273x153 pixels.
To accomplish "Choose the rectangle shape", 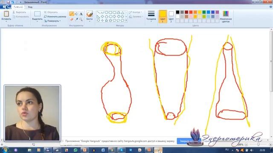I will click(x=110, y=12).
